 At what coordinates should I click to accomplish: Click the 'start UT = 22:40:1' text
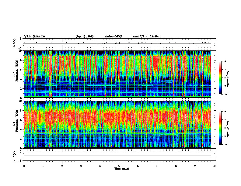click(147, 36)
